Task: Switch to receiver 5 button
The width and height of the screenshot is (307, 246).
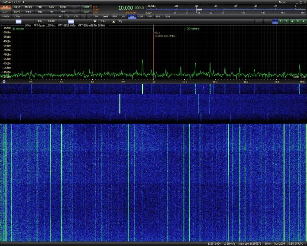Action: [298, 21]
